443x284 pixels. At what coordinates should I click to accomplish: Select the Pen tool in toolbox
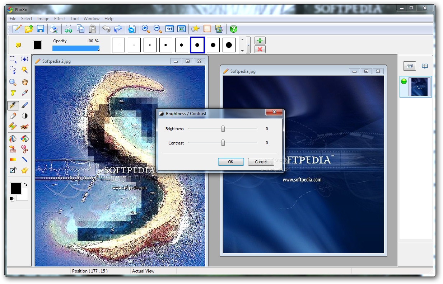click(x=13, y=105)
